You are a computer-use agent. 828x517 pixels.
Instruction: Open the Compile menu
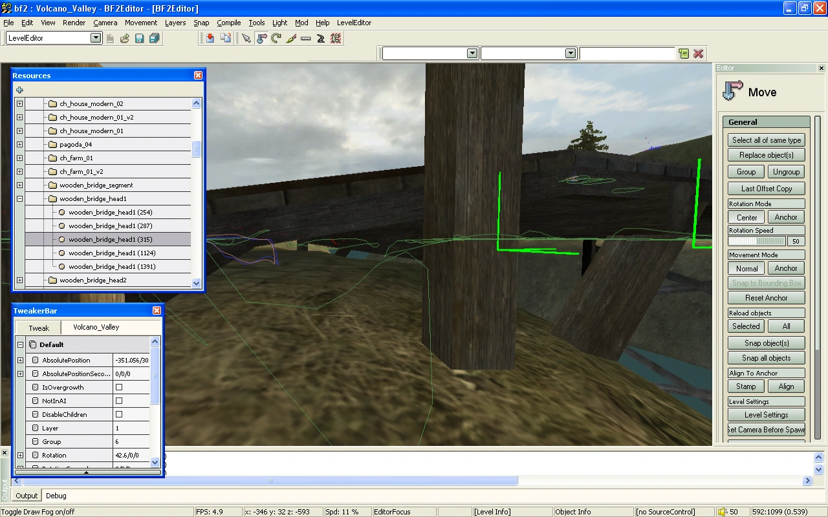pyautogui.click(x=229, y=23)
